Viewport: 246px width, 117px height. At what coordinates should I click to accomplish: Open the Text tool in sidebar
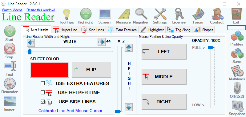[10, 66]
